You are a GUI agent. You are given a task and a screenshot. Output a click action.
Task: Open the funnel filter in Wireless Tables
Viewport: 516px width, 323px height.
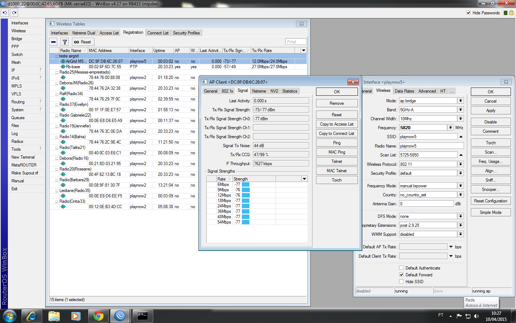tap(65, 42)
